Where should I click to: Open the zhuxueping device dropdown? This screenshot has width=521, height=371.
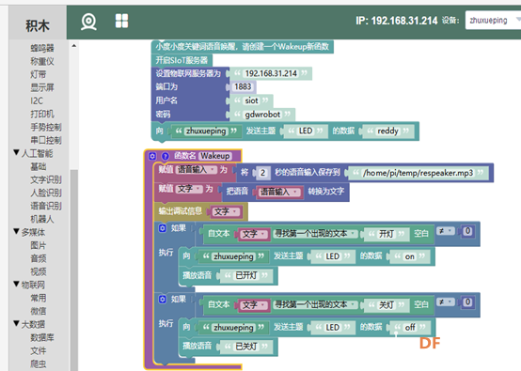coord(493,21)
